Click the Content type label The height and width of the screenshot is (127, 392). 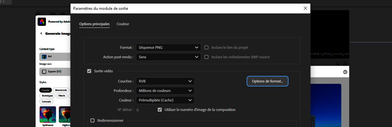pos(47,49)
